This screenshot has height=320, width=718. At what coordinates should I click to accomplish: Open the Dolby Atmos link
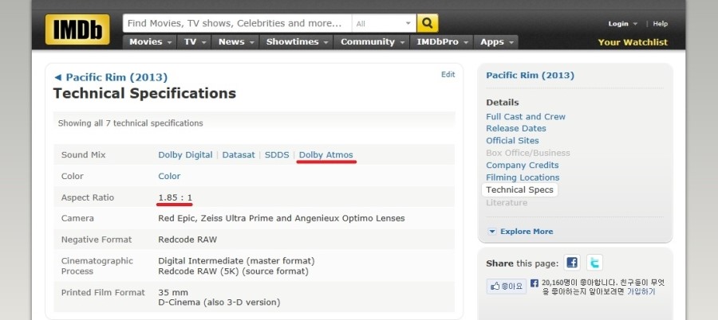325,155
